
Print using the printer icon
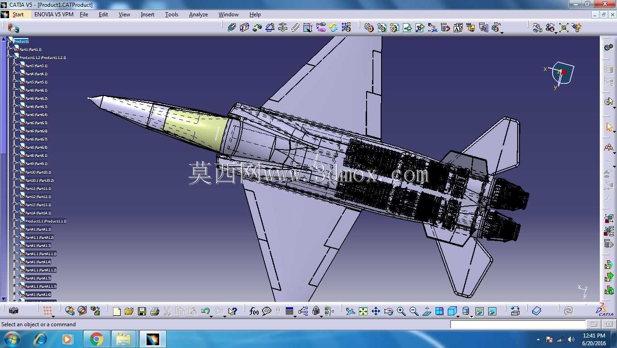[154, 311]
